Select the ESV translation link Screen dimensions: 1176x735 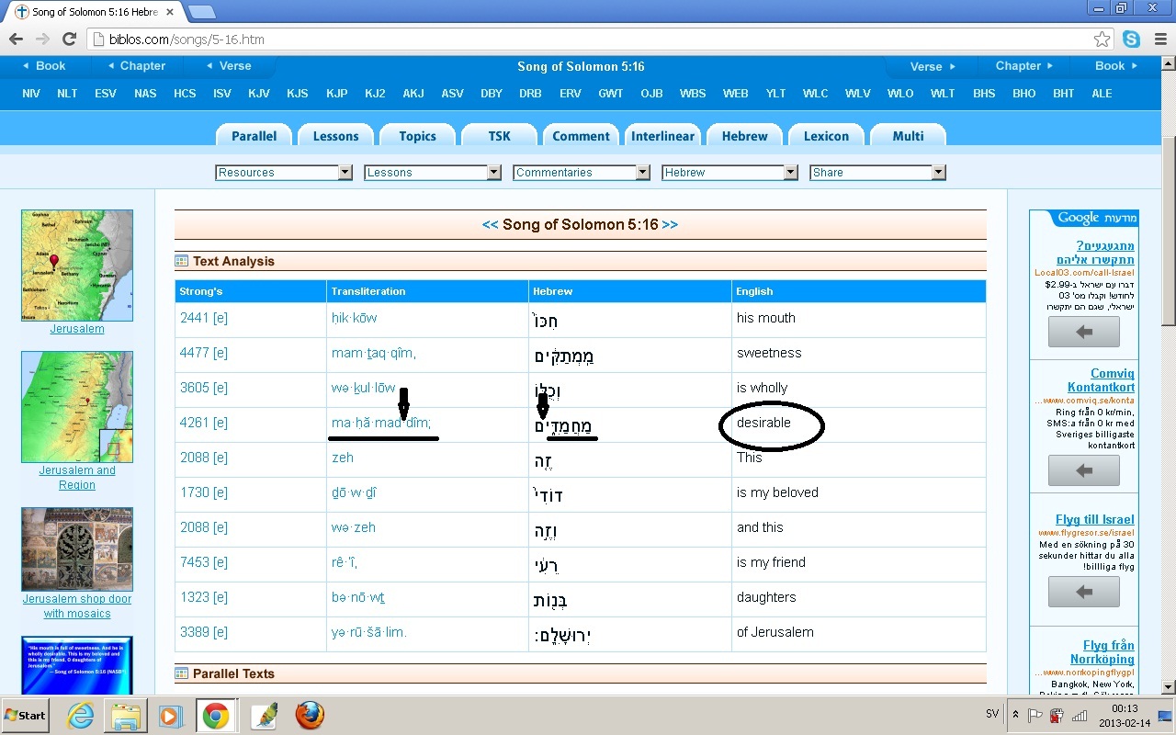pyautogui.click(x=105, y=94)
